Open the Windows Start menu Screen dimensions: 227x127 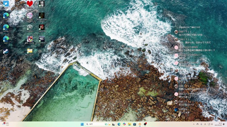pyautogui.click(x=82, y=124)
